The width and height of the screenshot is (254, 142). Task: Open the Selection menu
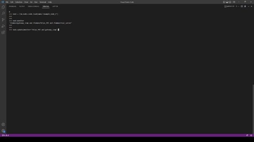(x=19, y=2)
